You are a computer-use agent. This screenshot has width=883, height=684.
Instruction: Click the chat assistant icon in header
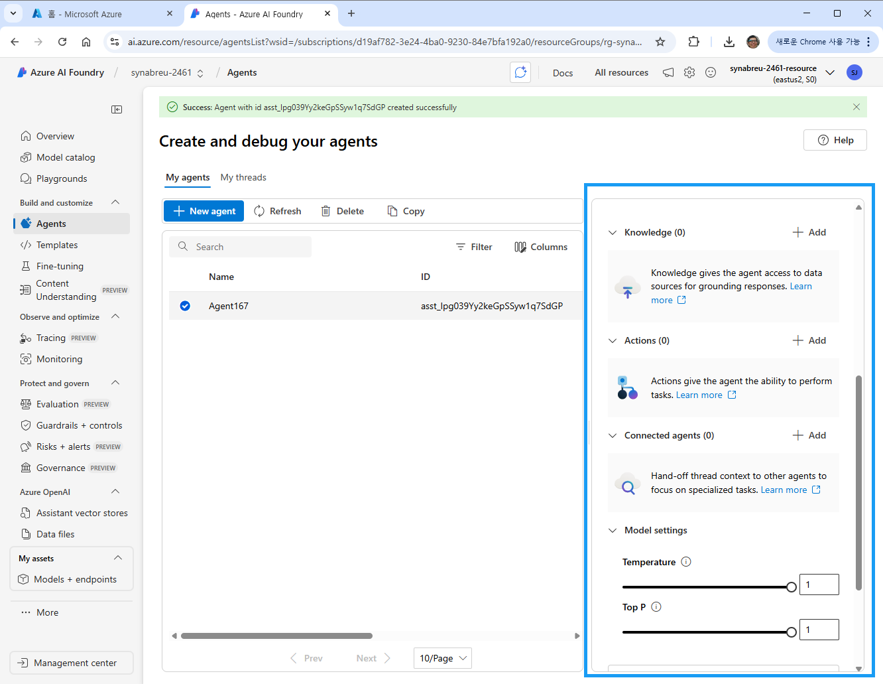[520, 72]
